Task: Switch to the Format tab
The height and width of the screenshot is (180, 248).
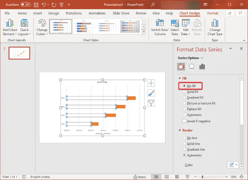Action: [213, 13]
